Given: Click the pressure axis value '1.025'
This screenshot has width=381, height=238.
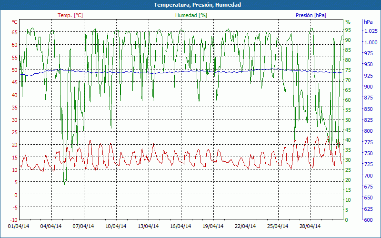Looking at the screenshot, I should (x=371, y=31).
